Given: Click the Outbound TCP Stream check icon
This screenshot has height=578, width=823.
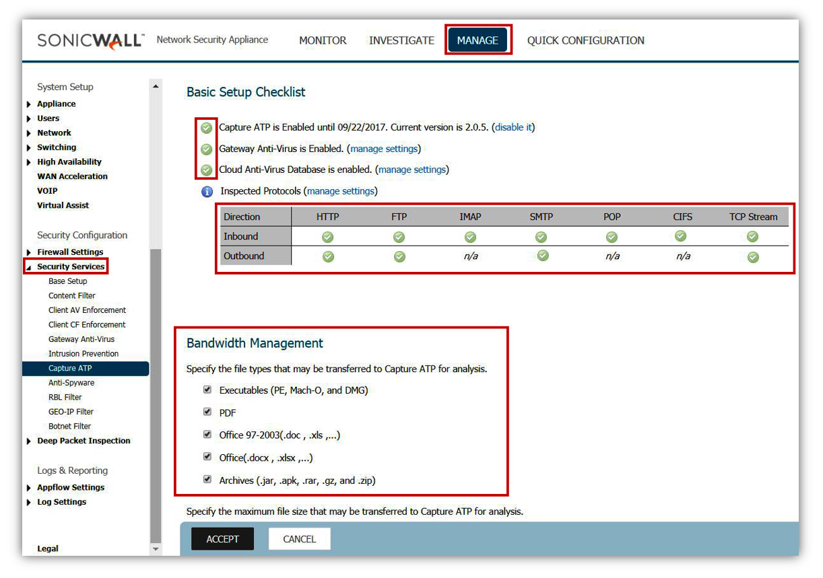Looking at the screenshot, I should [754, 257].
